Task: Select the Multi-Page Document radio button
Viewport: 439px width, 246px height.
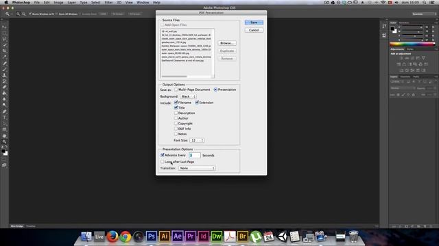Action: (176, 90)
